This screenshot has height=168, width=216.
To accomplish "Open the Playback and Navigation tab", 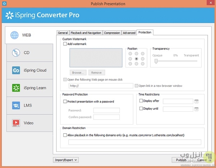I will click(86, 33).
